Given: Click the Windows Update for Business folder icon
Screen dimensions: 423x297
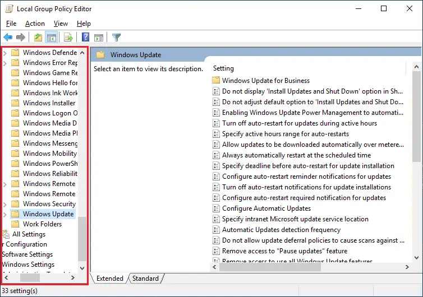Looking at the screenshot, I should pos(216,80).
